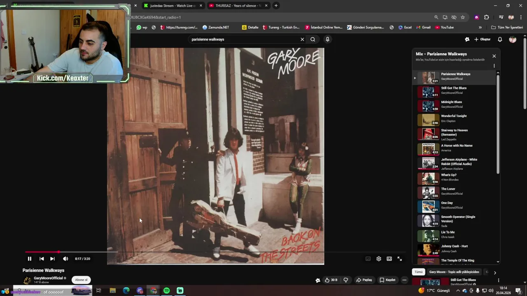
Task: Open the Excel bookmark
Action: (405, 28)
